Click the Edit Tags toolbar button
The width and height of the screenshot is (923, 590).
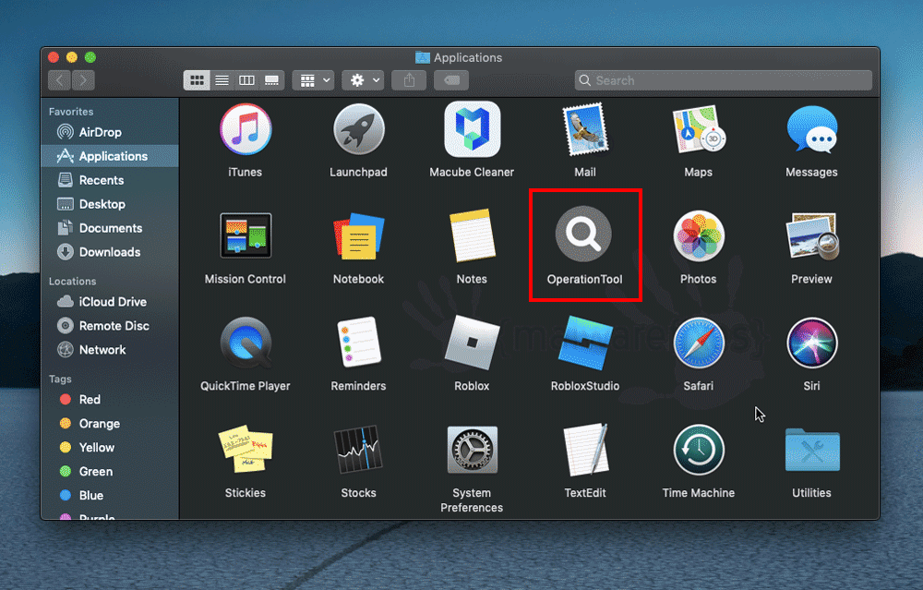tap(451, 80)
